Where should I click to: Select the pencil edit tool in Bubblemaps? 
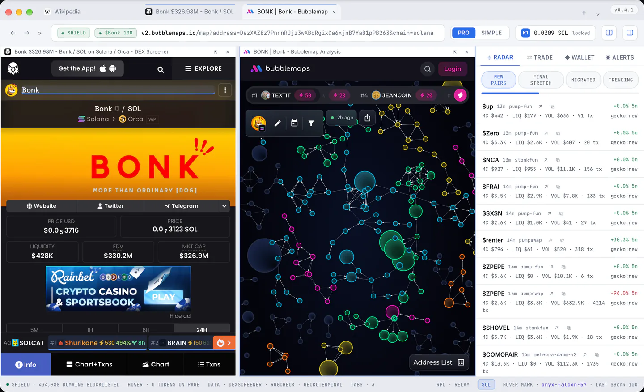pos(277,123)
